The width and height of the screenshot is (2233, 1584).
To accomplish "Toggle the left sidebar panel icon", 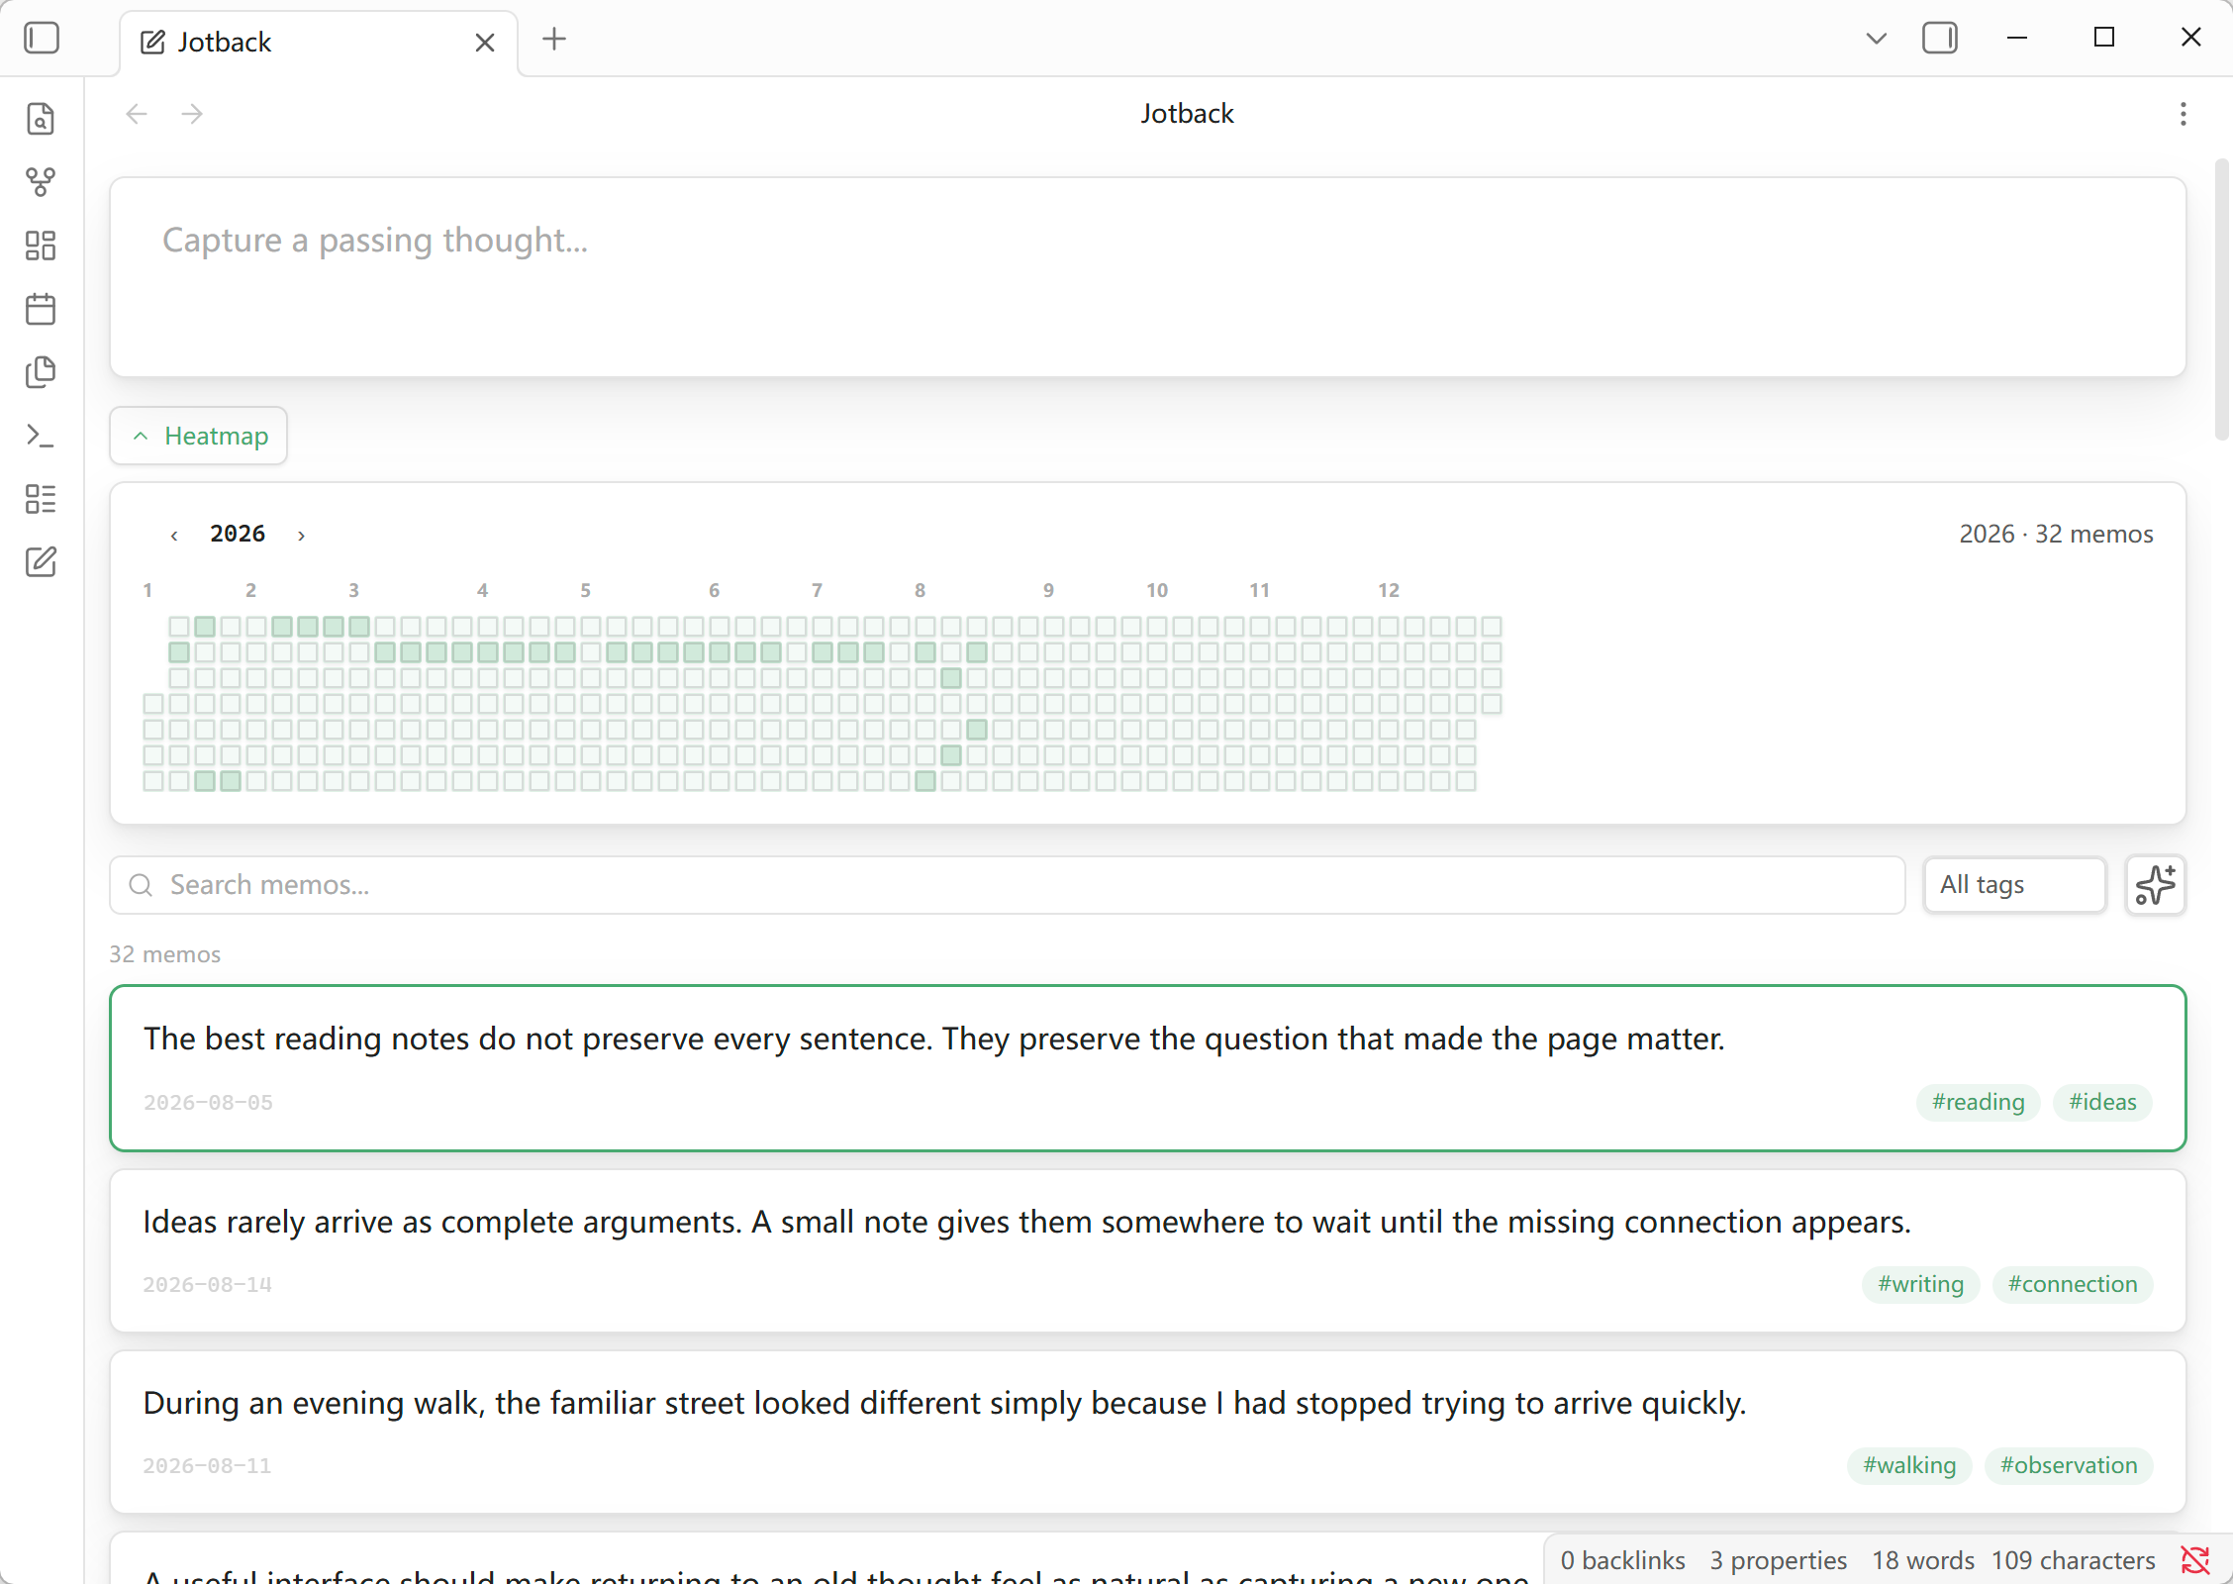I will (42, 39).
